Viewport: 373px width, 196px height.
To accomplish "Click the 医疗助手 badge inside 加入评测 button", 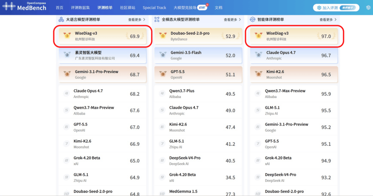I will [347, 8].
